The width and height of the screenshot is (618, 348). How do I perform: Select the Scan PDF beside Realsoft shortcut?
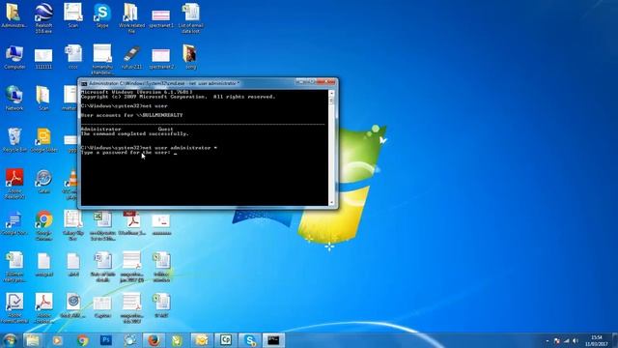click(73, 15)
